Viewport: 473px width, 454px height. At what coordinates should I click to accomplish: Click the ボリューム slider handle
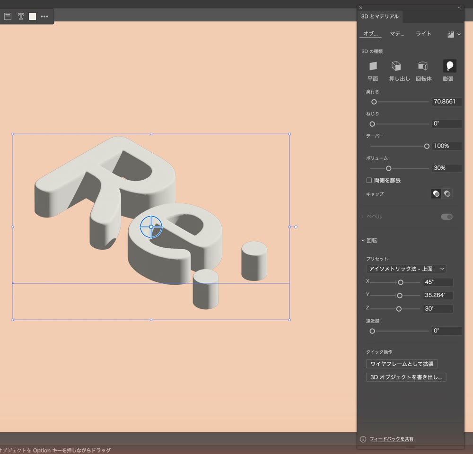coord(388,168)
